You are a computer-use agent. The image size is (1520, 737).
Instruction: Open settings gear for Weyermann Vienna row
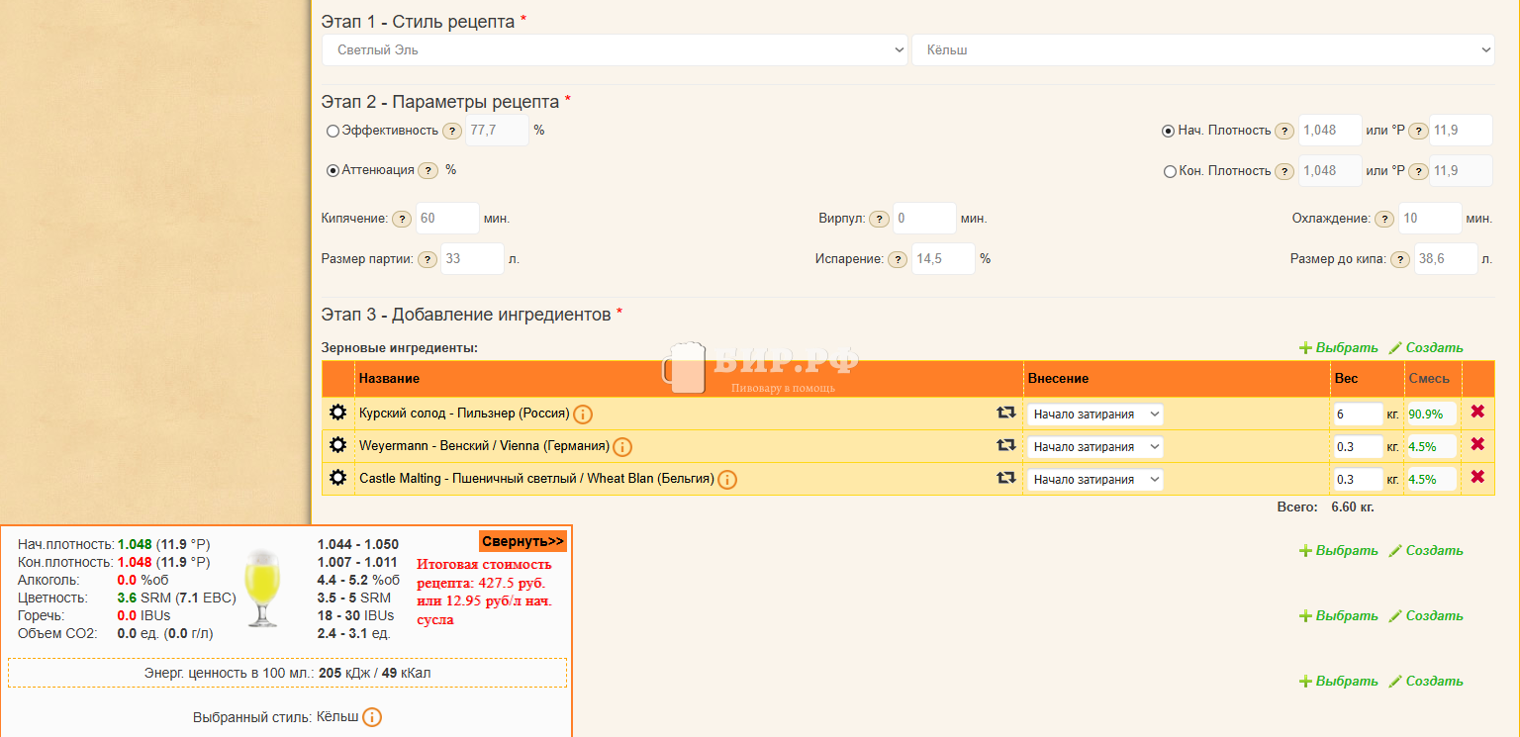pos(337,445)
